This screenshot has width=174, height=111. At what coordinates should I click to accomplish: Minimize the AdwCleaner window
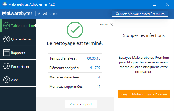tap(142, 4)
